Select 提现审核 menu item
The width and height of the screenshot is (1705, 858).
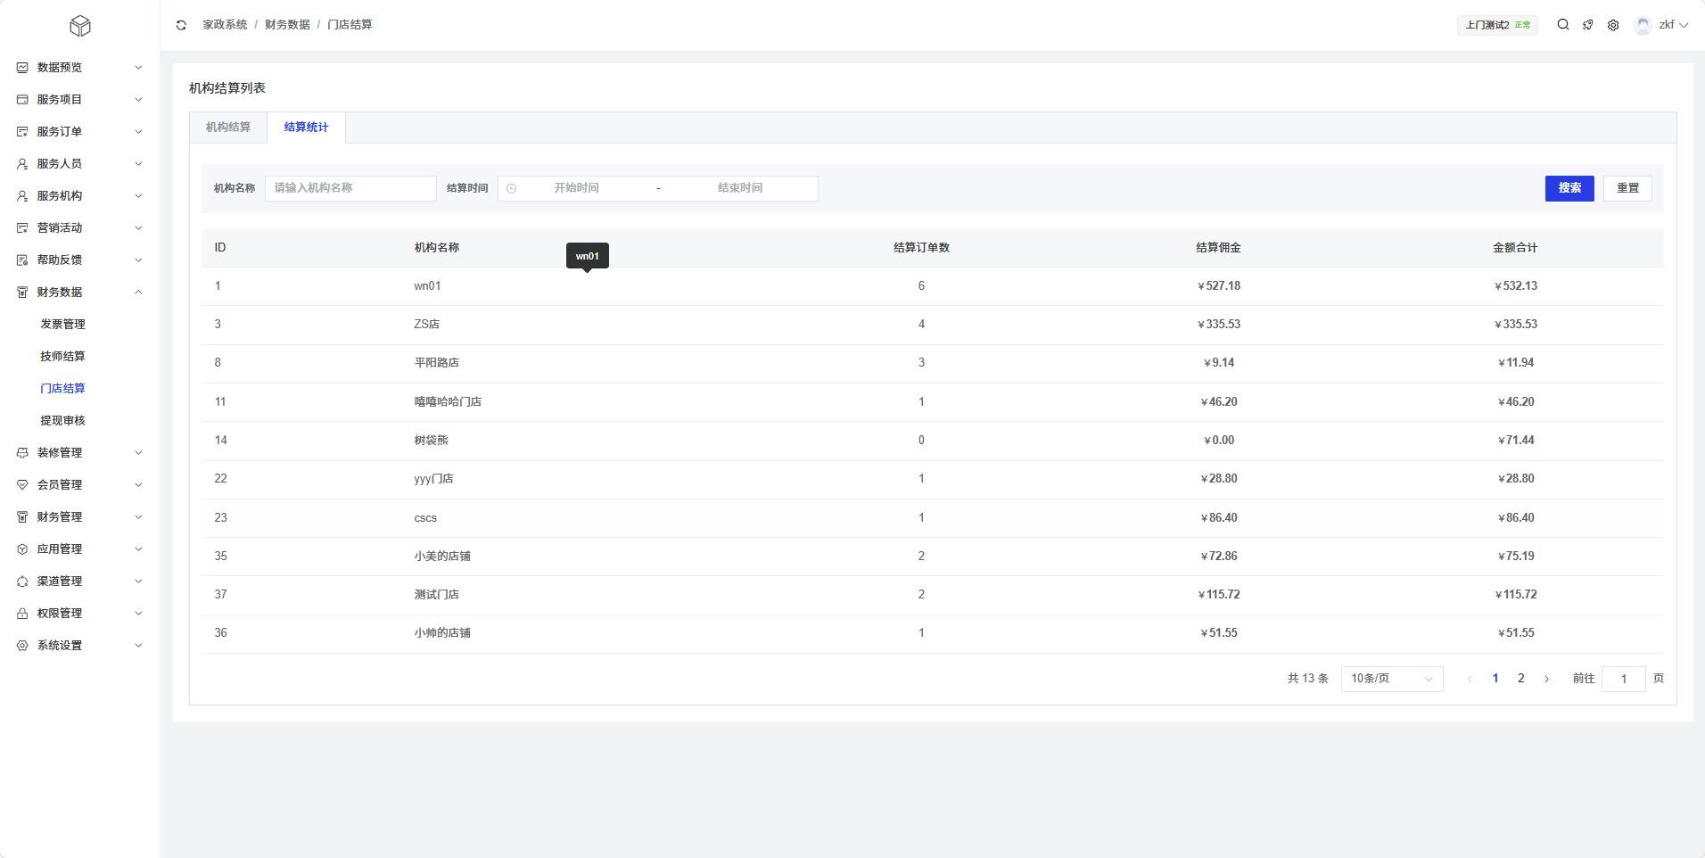click(x=62, y=421)
